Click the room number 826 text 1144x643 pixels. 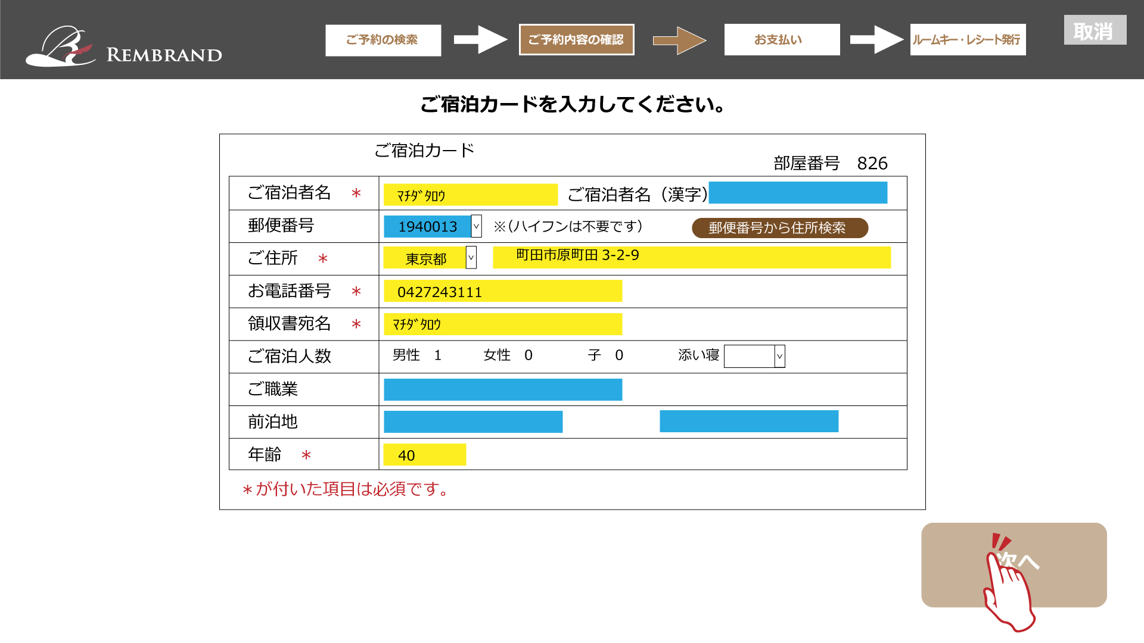[x=872, y=163]
